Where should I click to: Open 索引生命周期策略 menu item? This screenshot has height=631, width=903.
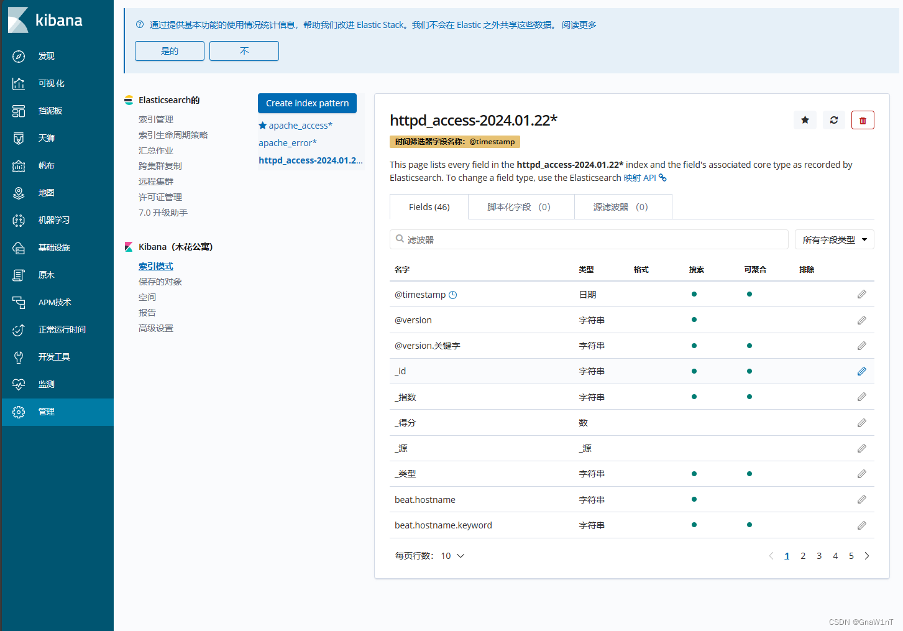pos(173,135)
